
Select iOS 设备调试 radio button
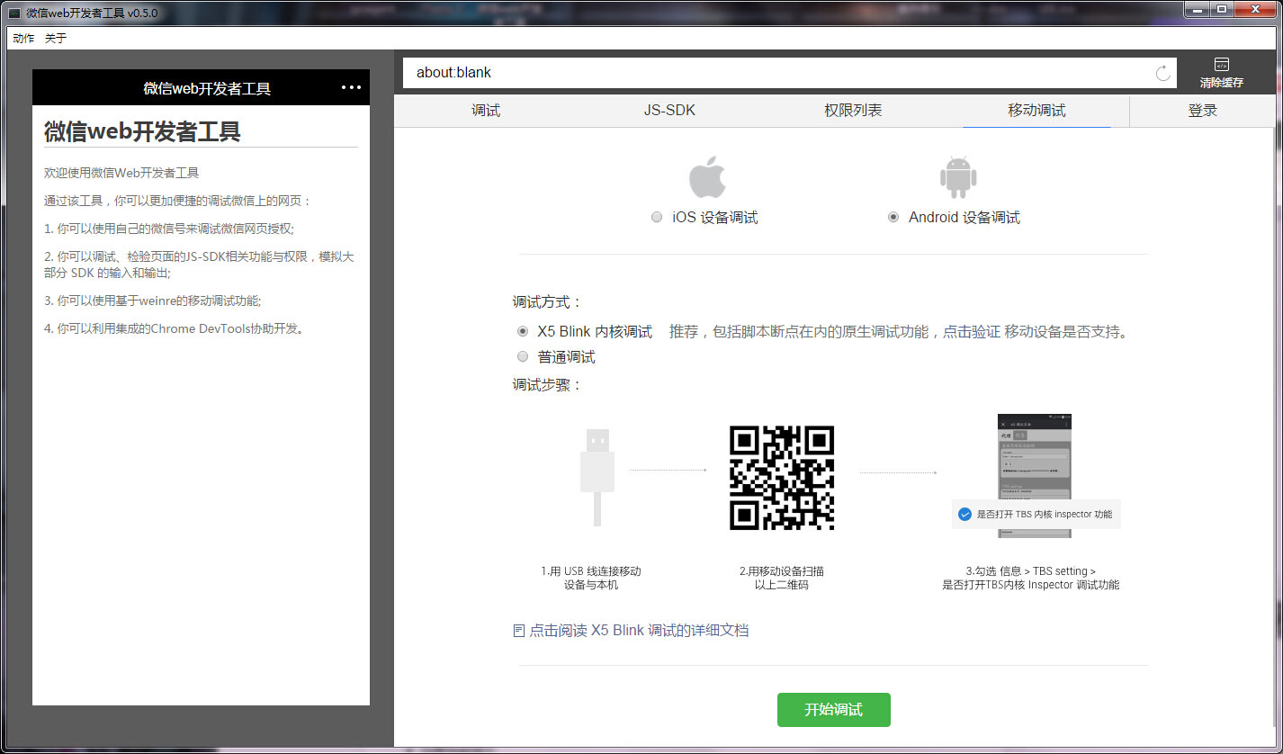tap(657, 217)
